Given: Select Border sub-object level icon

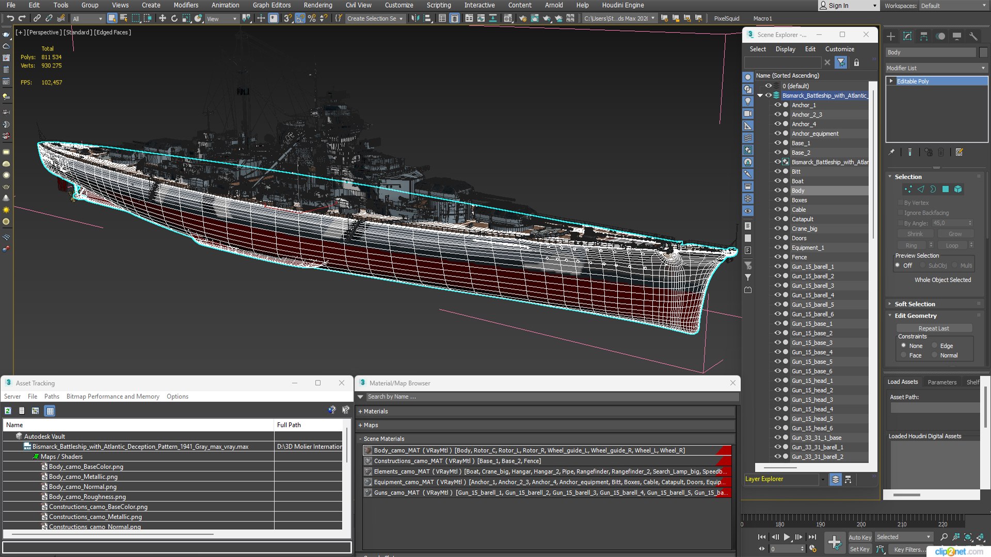Looking at the screenshot, I should [x=933, y=189].
